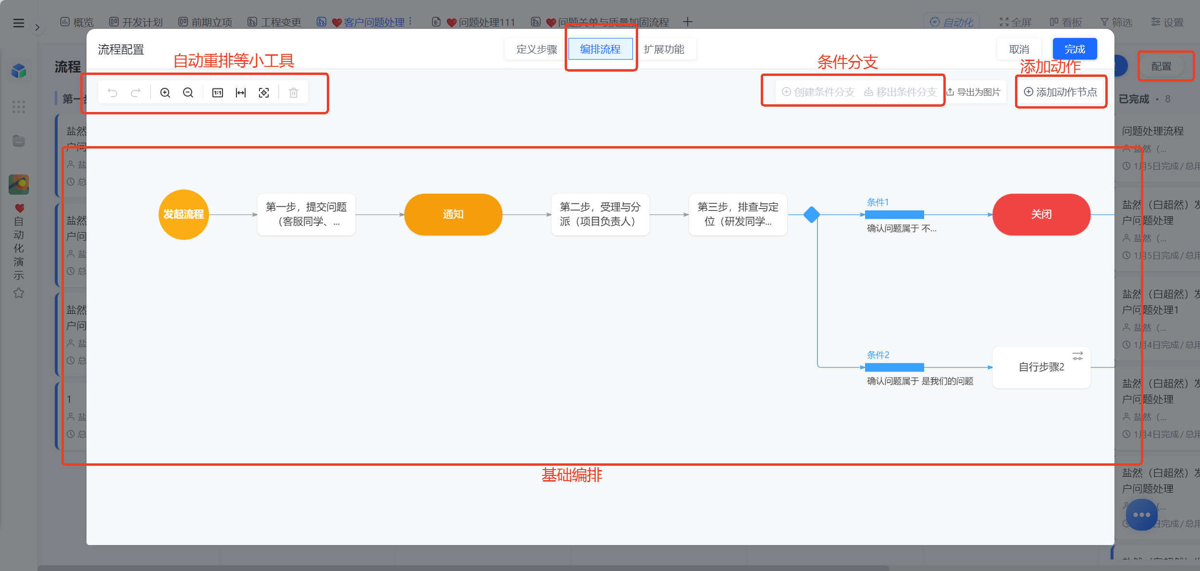Click the 确认问题属于 是我们的问题 label

point(920,381)
